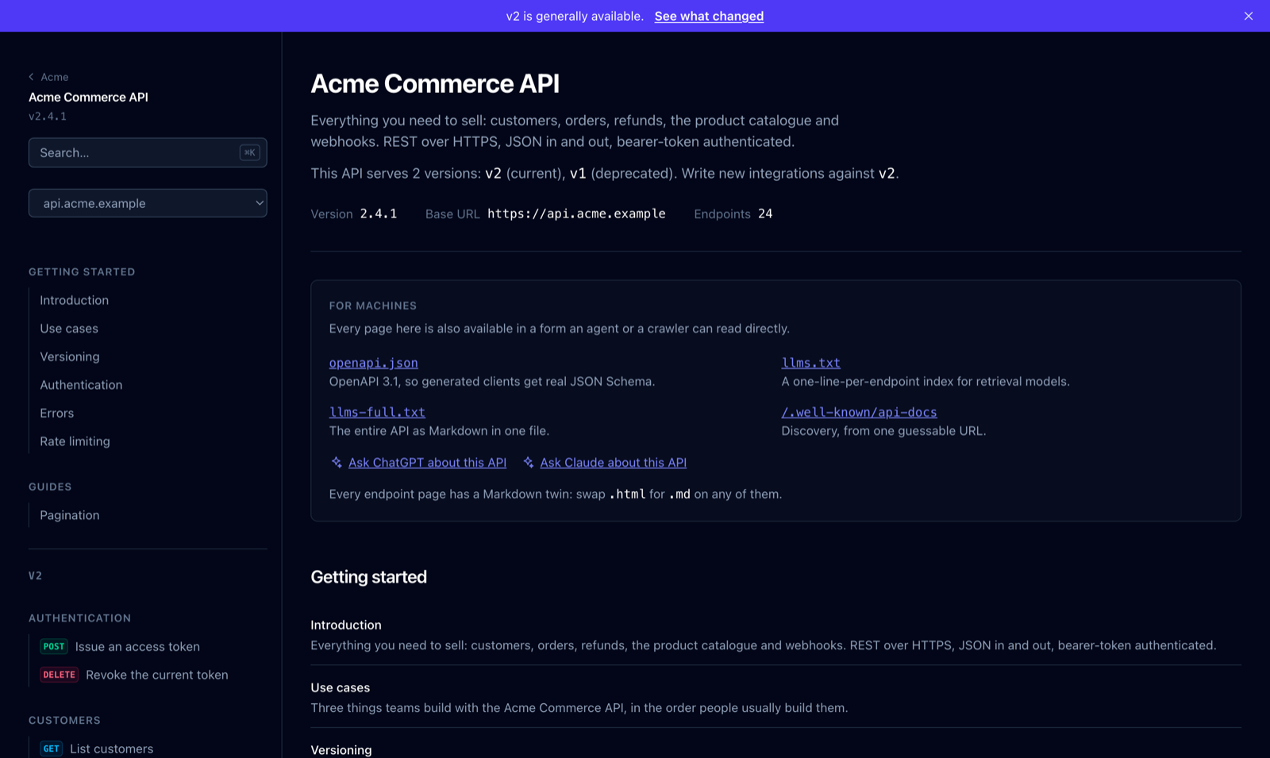
Task: Click the POST method badge
Action: [54, 646]
